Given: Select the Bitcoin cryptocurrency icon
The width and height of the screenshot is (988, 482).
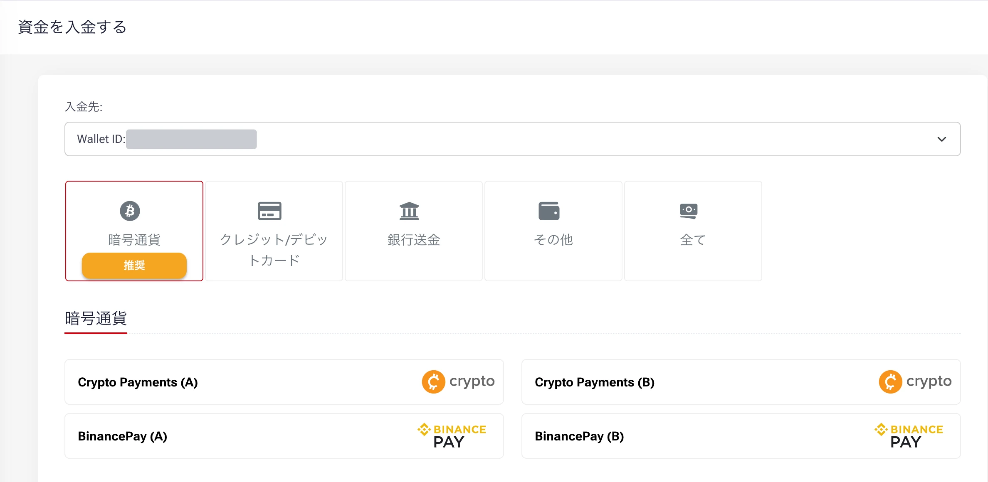Looking at the screenshot, I should (130, 211).
